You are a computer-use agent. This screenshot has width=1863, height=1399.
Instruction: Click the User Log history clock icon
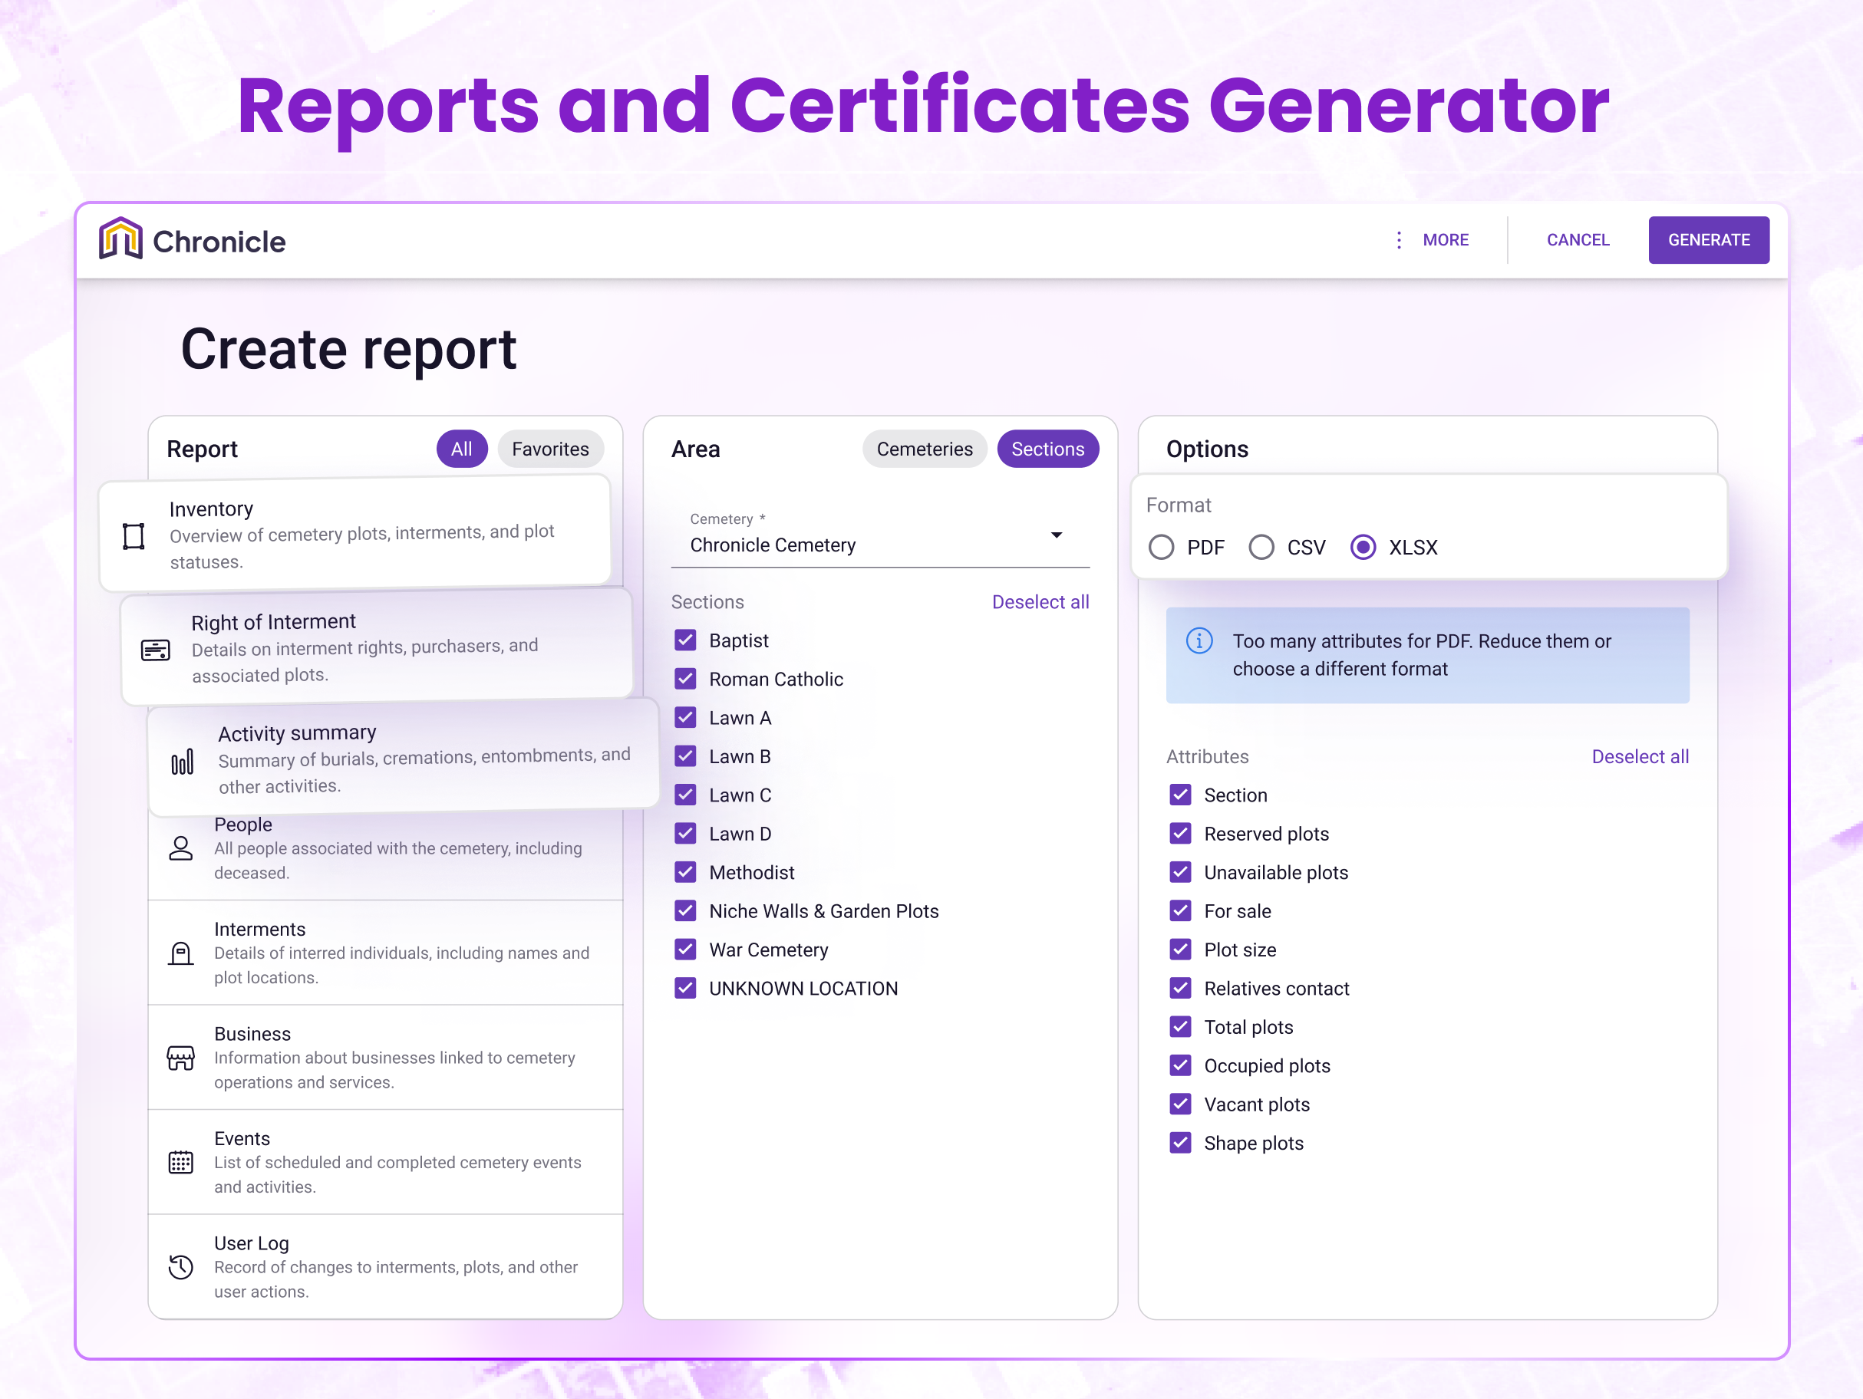click(x=181, y=1267)
